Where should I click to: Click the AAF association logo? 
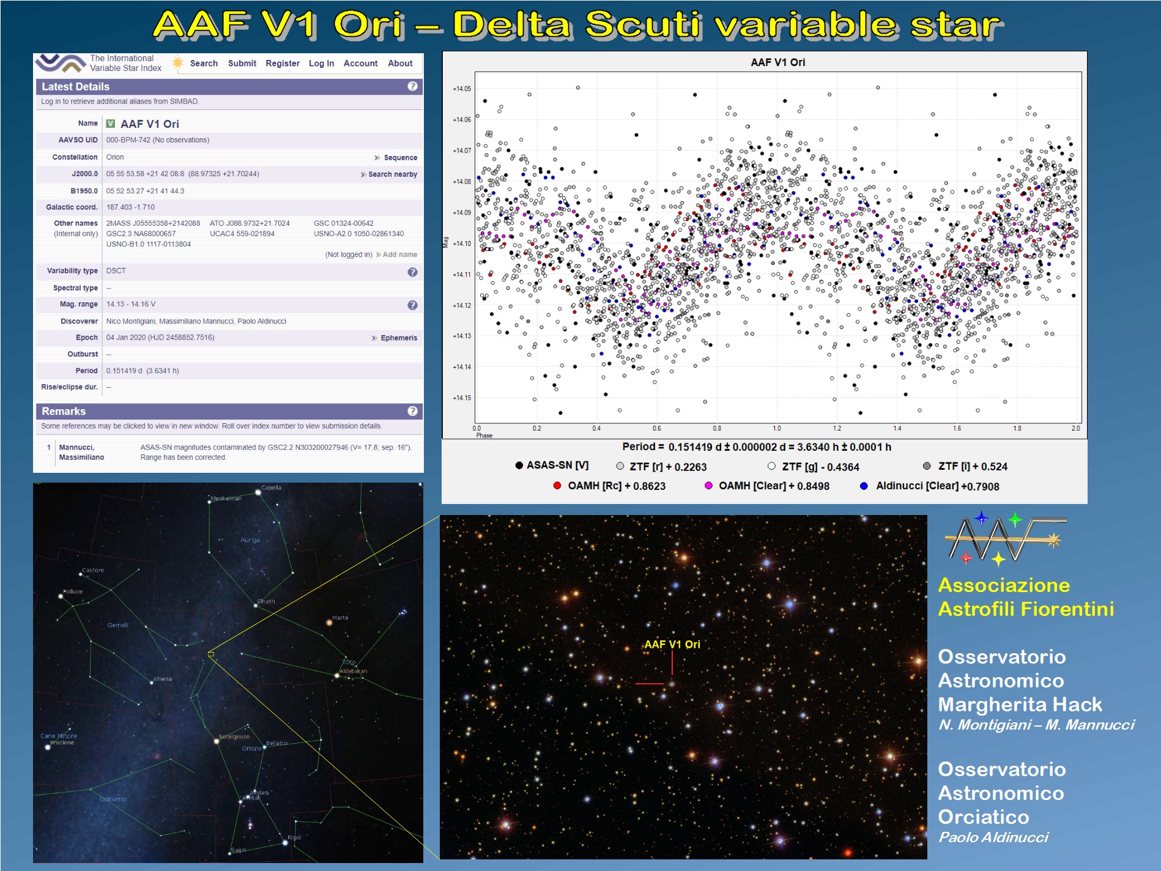pos(1006,539)
